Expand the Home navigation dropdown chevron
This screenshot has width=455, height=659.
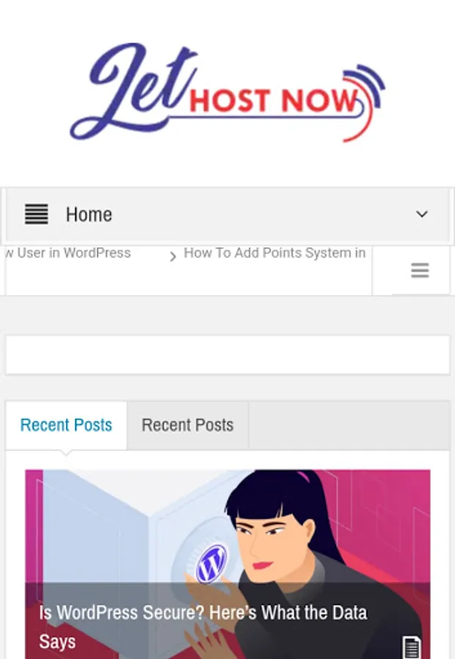422,215
